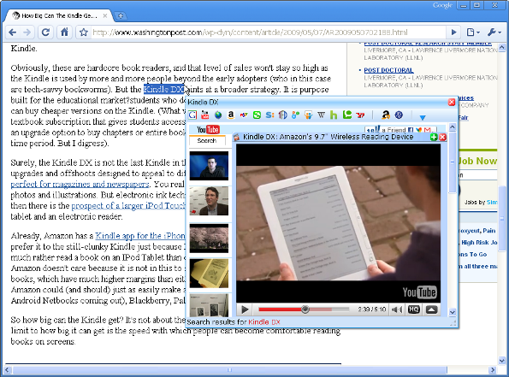This screenshot has height=377, width=509.
Task: Choose the Amazon 'a' icon in the popup toolbar
Action: coord(231,115)
